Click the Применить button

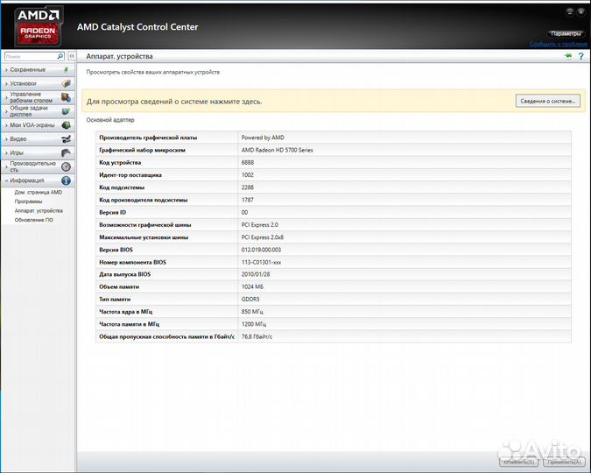click(x=564, y=462)
